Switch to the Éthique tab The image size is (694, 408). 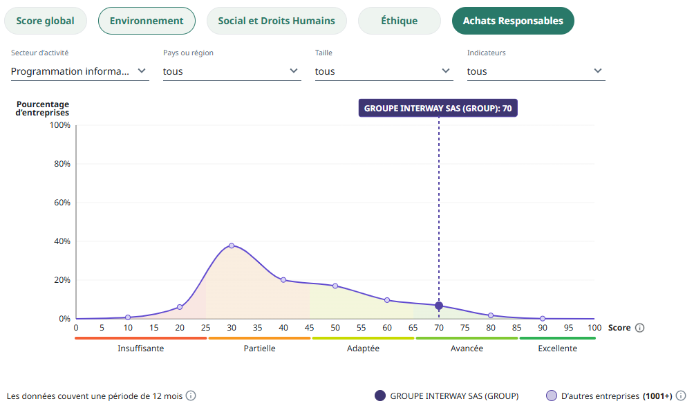pyautogui.click(x=399, y=21)
